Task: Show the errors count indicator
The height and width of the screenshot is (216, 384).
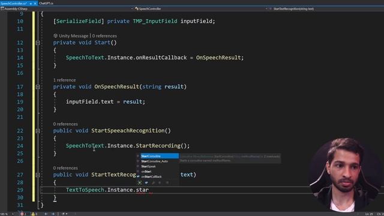Action: [x=24, y=214]
